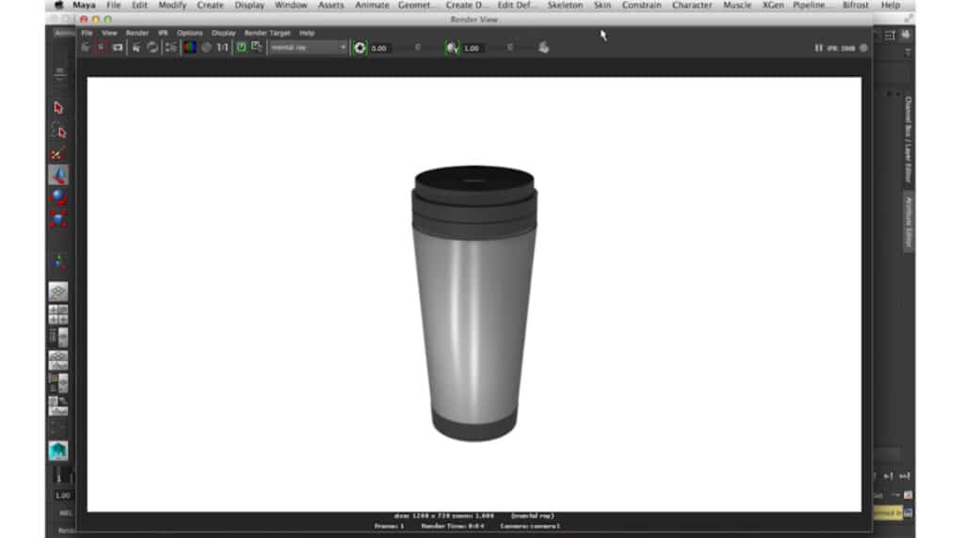This screenshot has width=964, height=538.
Task: Display RGB channels in the Render View
Action: tap(189, 47)
